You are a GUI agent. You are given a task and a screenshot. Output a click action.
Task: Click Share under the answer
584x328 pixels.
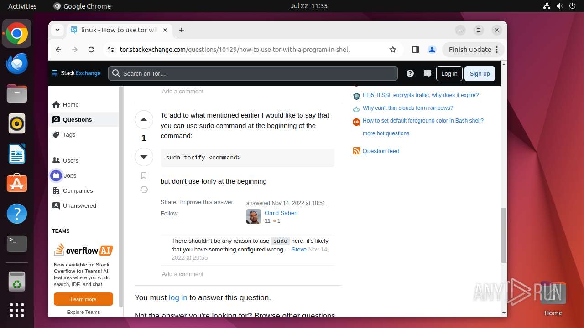click(168, 202)
